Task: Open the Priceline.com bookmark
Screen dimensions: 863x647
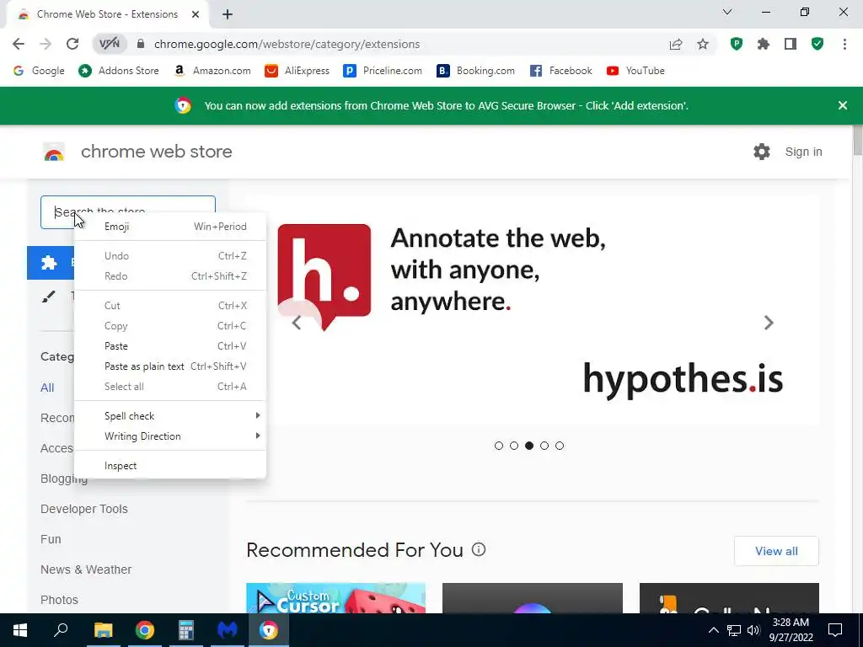Action: pos(383,71)
